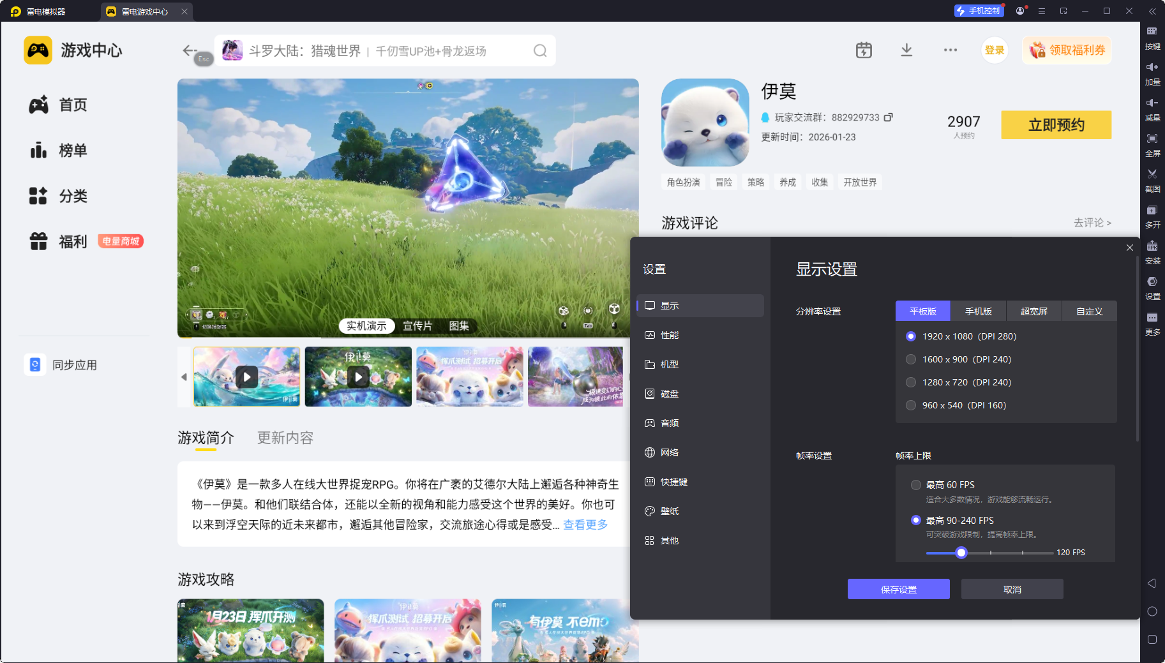Take a screenshot with the 截图 scissors icon
The image size is (1165, 663).
point(1152,181)
